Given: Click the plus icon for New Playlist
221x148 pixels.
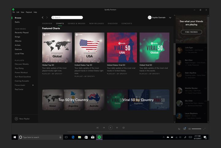Looking at the screenshot, I should (x=16, y=119).
